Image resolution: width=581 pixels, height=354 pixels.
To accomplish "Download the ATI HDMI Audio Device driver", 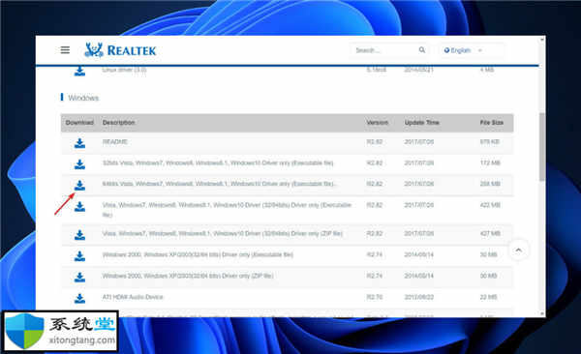I will tap(79, 298).
